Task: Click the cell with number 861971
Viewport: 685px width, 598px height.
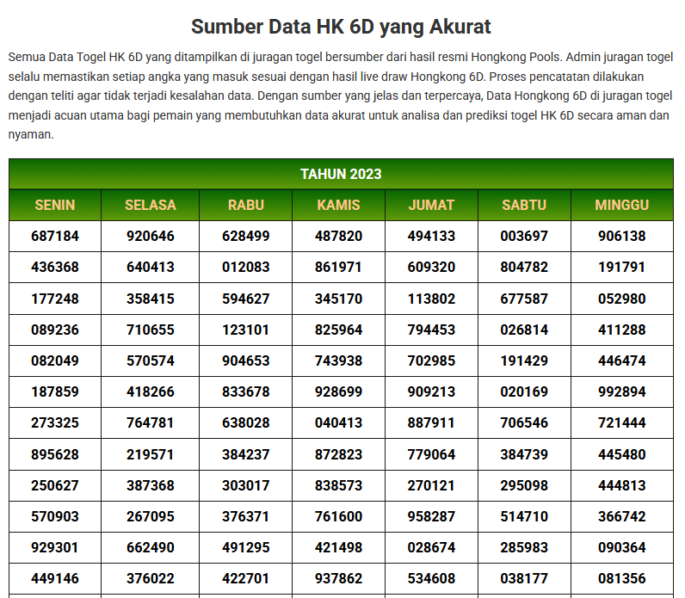Action: tap(338, 267)
